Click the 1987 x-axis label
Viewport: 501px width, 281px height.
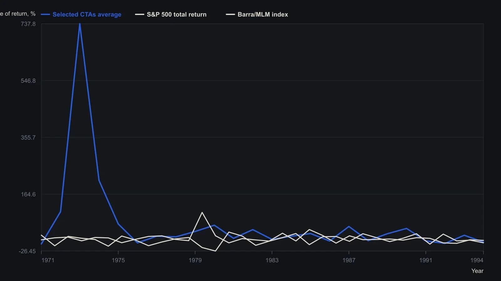349,260
